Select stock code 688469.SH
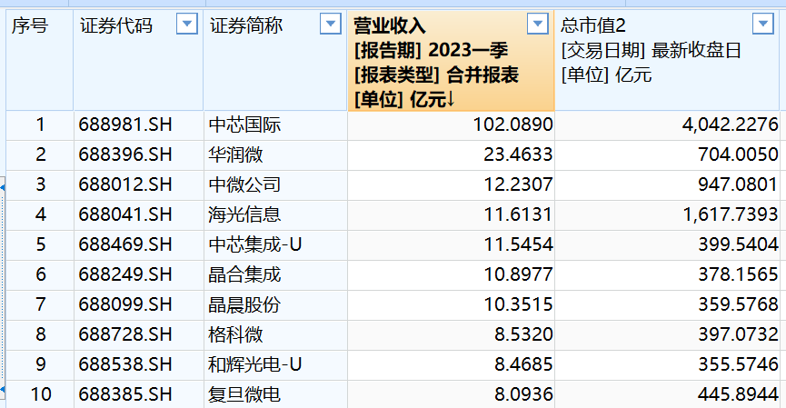 [x=125, y=244]
